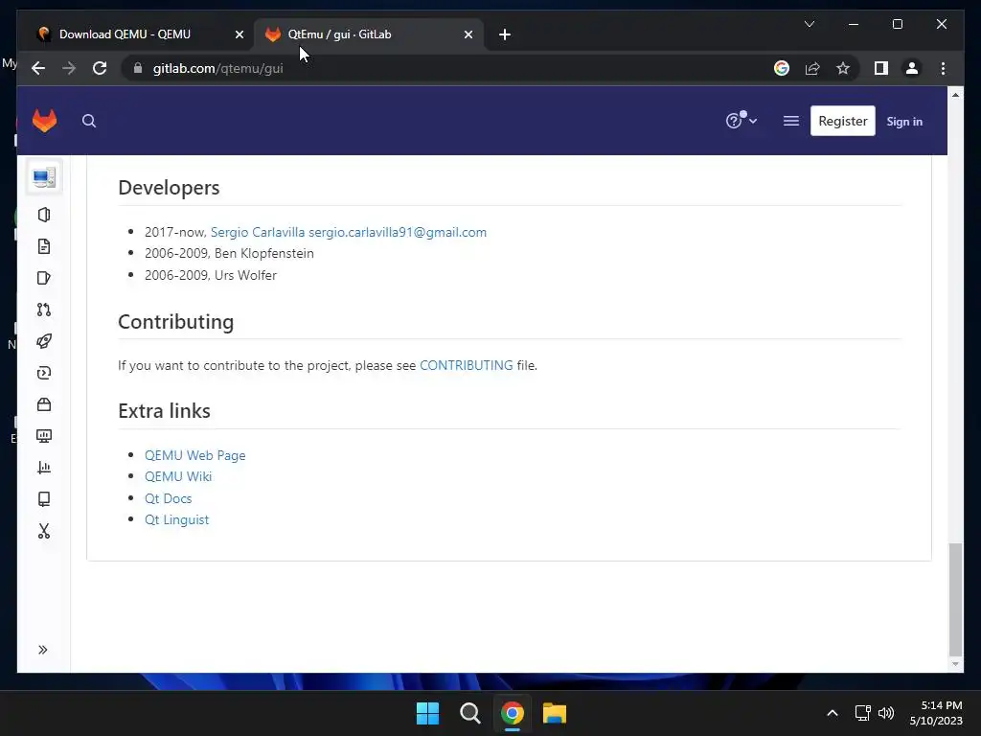Select the QtEmu / gui GitLab tab

pyautogui.click(x=369, y=34)
